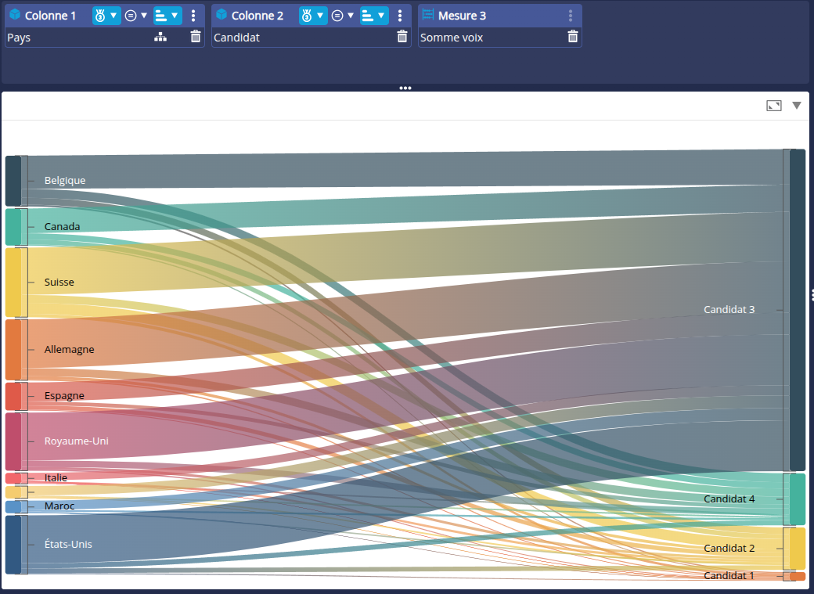Expand the chart to full screen
814x594 pixels.
point(773,106)
